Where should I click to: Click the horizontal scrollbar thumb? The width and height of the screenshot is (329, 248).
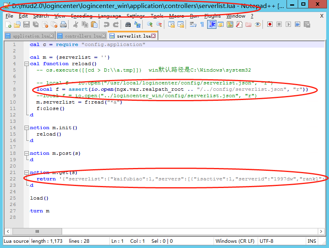tap(37, 231)
